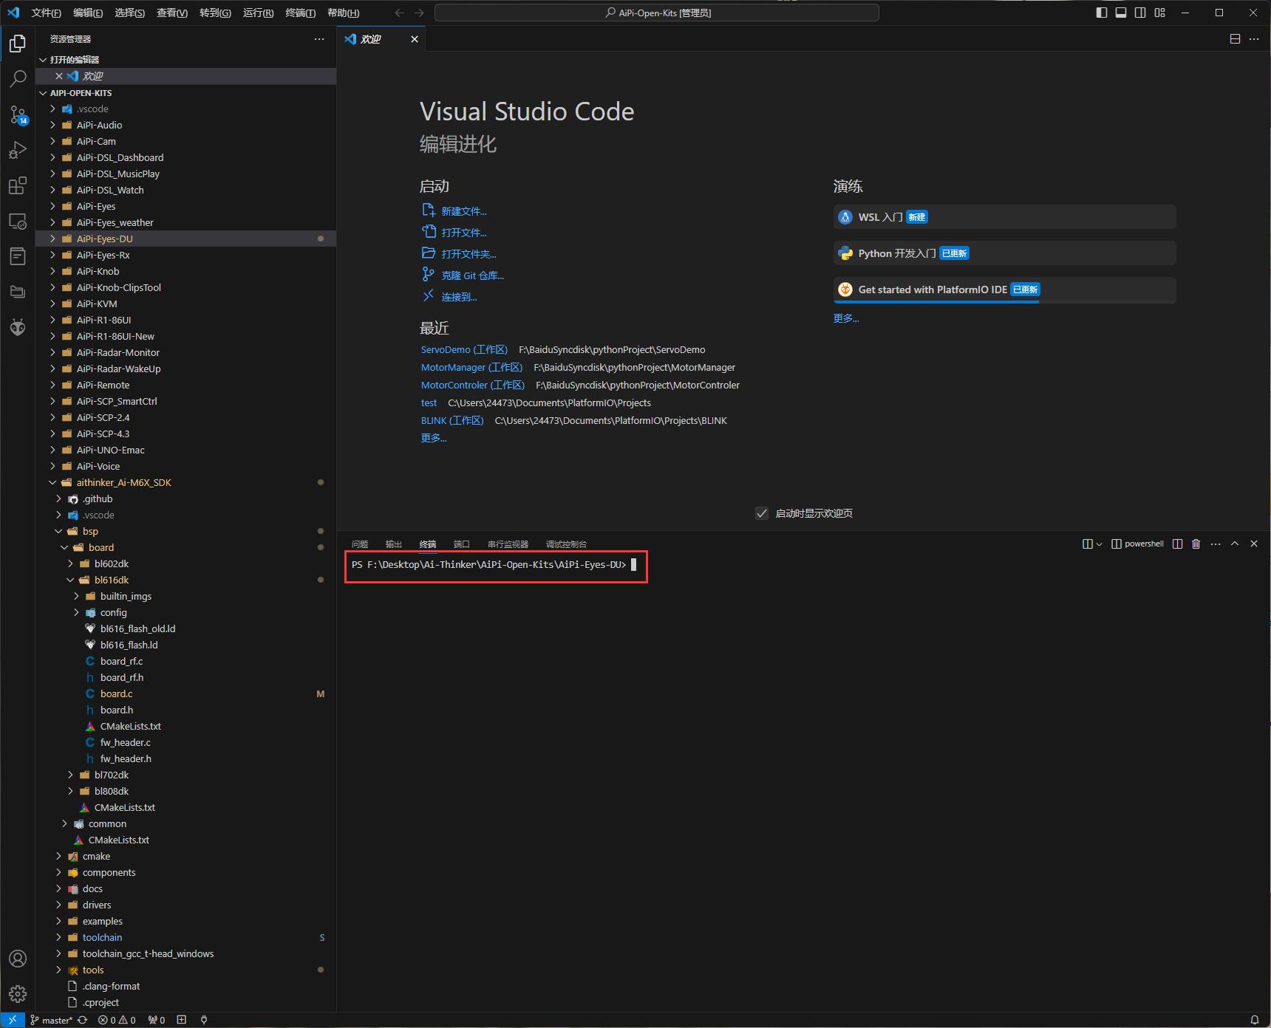Open editor more actions ellipsis
The image size is (1271, 1028).
point(1254,39)
